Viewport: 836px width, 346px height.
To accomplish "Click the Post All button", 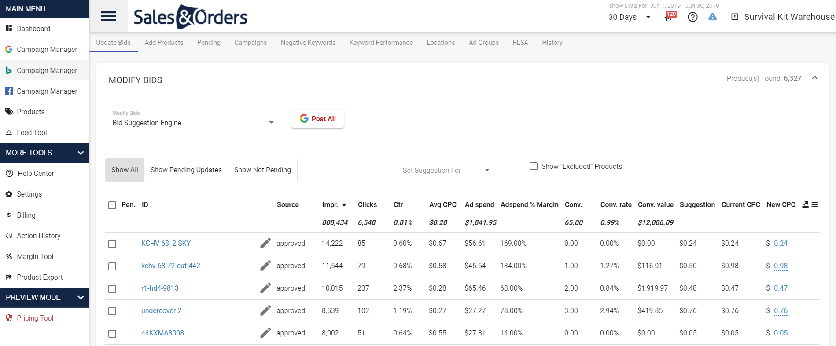I will 317,119.
